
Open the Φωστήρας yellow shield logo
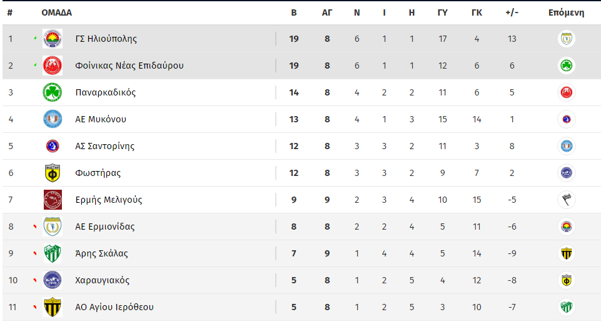click(x=52, y=173)
